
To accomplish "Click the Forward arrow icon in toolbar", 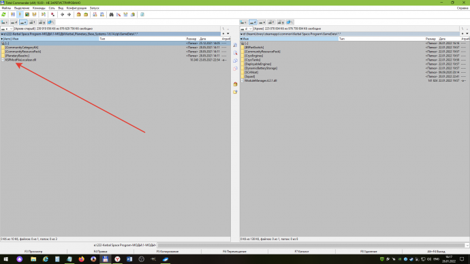I will click(x=69, y=14).
